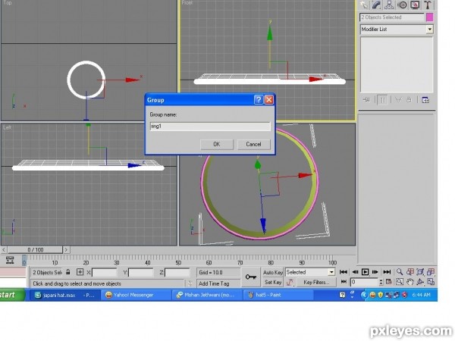This screenshot has height=341, width=455.
Task: Toggle Maximize Viewport icon
Action: click(431, 282)
